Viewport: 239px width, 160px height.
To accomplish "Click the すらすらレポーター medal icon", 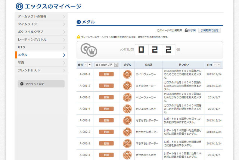I will coord(127,144).
